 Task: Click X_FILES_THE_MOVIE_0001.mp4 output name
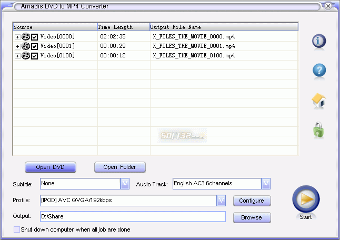click(194, 46)
